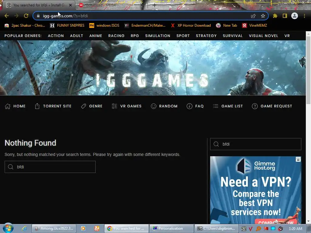Click the sidebar search field containing bfdi
The width and height of the screenshot is (311, 233).
coord(256,144)
